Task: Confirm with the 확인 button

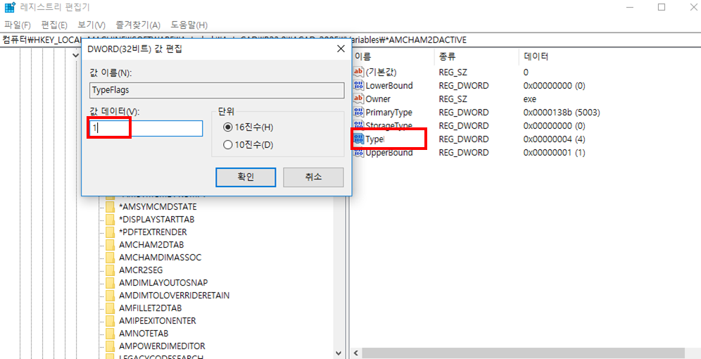Action: point(246,177)
